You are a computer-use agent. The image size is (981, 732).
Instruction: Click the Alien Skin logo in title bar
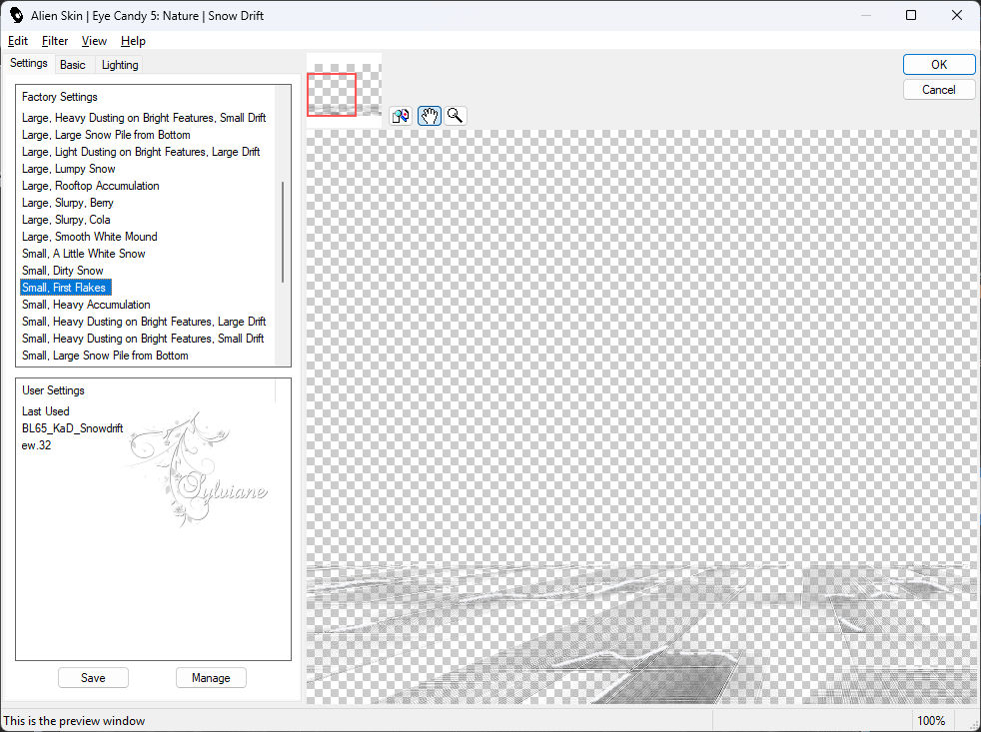(16, 15)
